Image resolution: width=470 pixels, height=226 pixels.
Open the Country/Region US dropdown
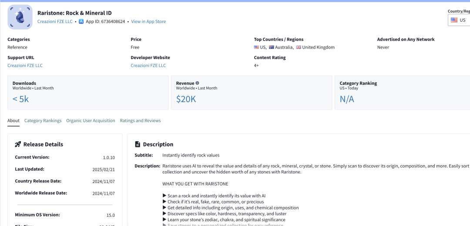[459, 20]
